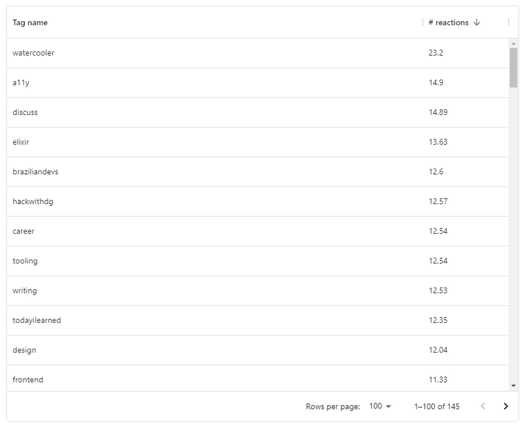Click the dropdown arrow beside 100

tap(389, 407)
